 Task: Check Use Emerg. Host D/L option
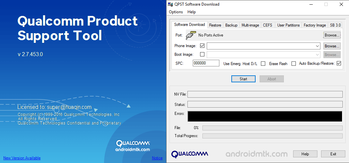[x=263, y=63]
